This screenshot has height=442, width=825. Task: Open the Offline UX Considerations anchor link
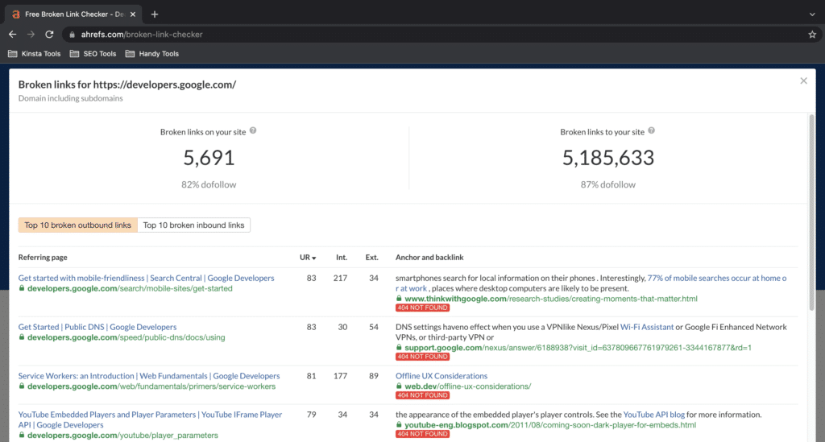(x=441, y=376)
